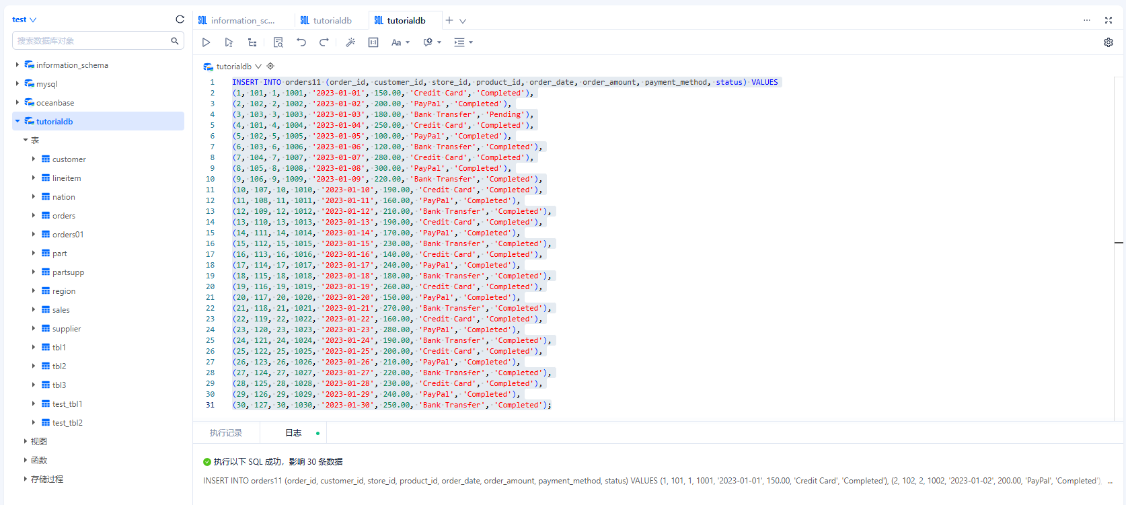Select the 日志 log tab
This screenshot has height=505, width=1126.
(x=293, y=433)
